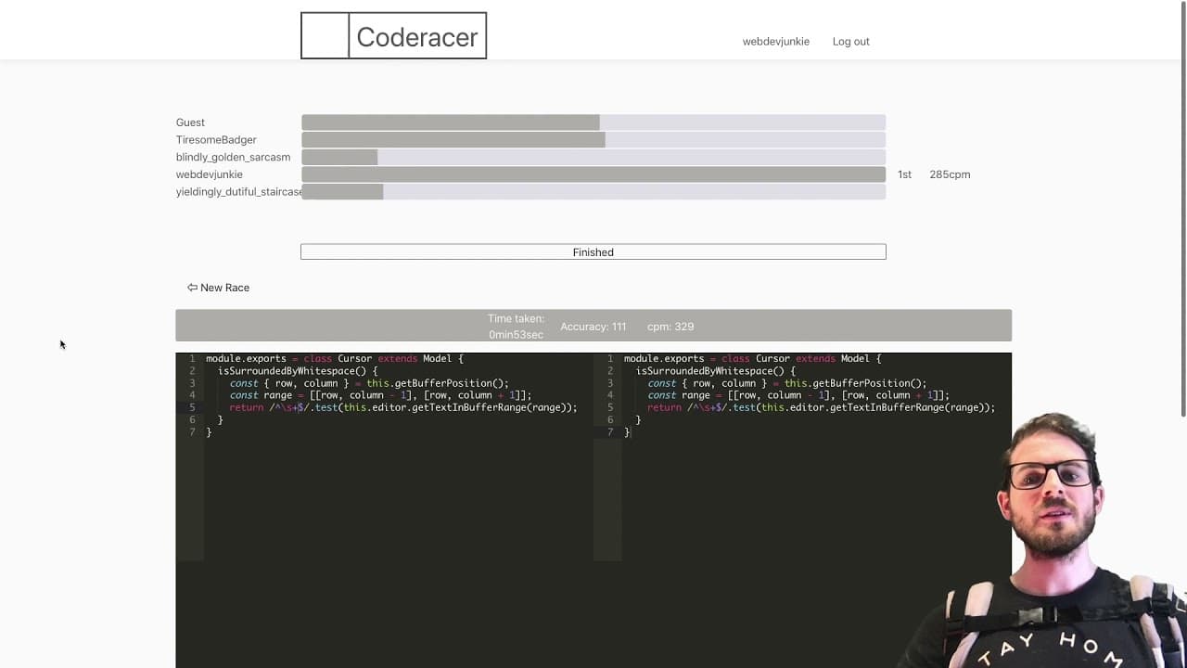1187x668 pixels.
Task: Click the 1st place label
Action: coord(904,174)
